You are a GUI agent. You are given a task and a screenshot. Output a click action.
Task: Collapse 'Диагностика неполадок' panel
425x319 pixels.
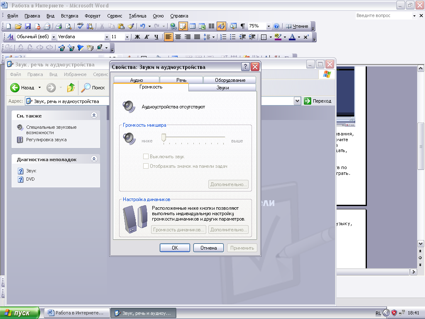click(94, 159)
